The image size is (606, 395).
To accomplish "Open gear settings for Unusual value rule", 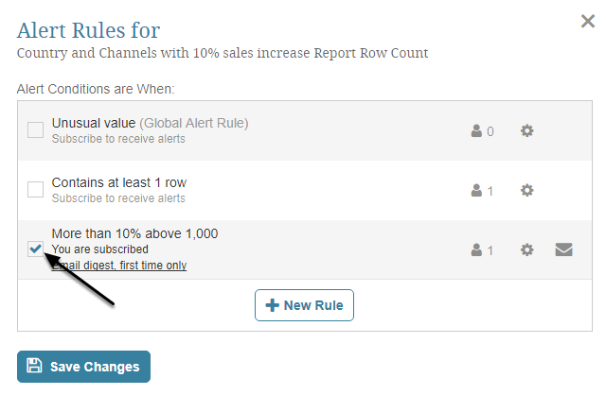I will pyautogui.click(x=527, y=130).
